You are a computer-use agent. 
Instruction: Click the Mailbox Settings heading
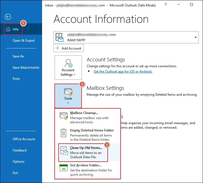[x=105, y=88]
